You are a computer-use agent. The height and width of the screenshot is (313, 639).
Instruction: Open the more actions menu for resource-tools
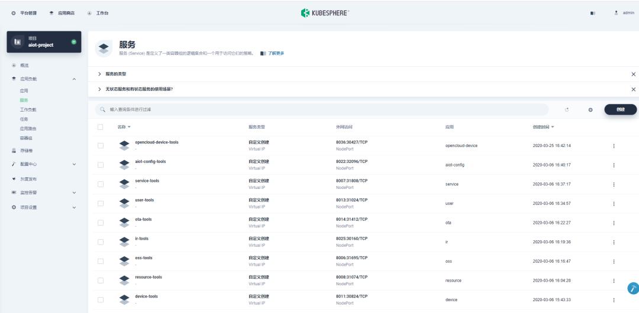pyautogui.click(x=614, y=281)
